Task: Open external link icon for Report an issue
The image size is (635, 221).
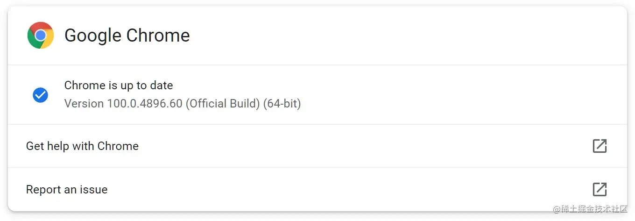Action: pos(600,189)
